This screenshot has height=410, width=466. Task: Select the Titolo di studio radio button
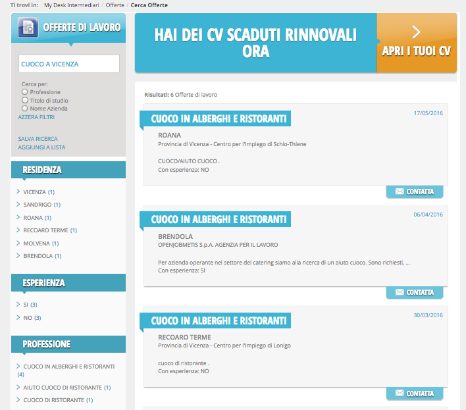25,100
